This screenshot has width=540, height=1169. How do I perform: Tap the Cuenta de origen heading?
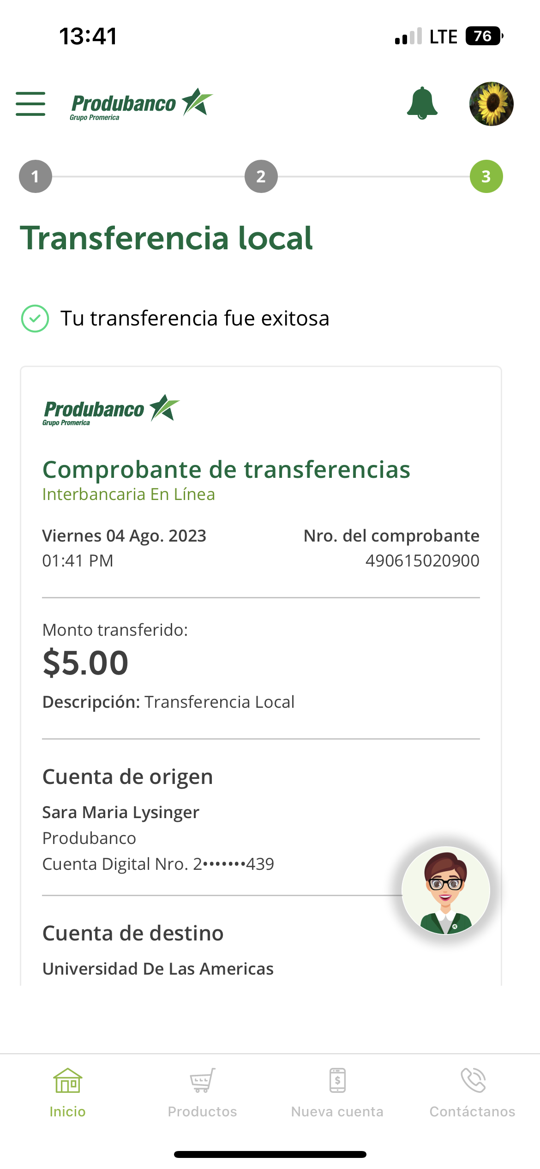pyautogui.click(x=127, y=777)
